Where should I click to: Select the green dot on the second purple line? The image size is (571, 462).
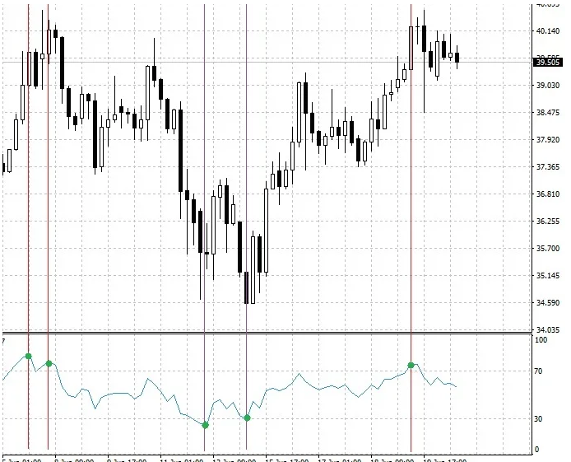(x=247, y=418)
